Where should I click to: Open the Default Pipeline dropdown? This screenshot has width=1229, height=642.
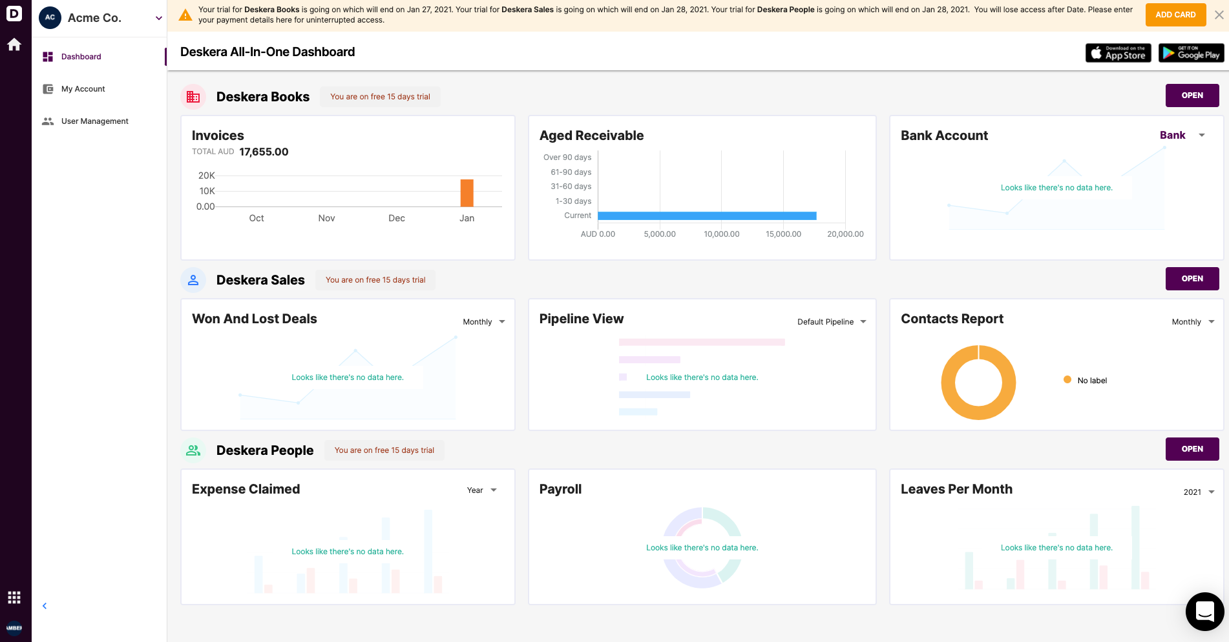click(832, 322)
